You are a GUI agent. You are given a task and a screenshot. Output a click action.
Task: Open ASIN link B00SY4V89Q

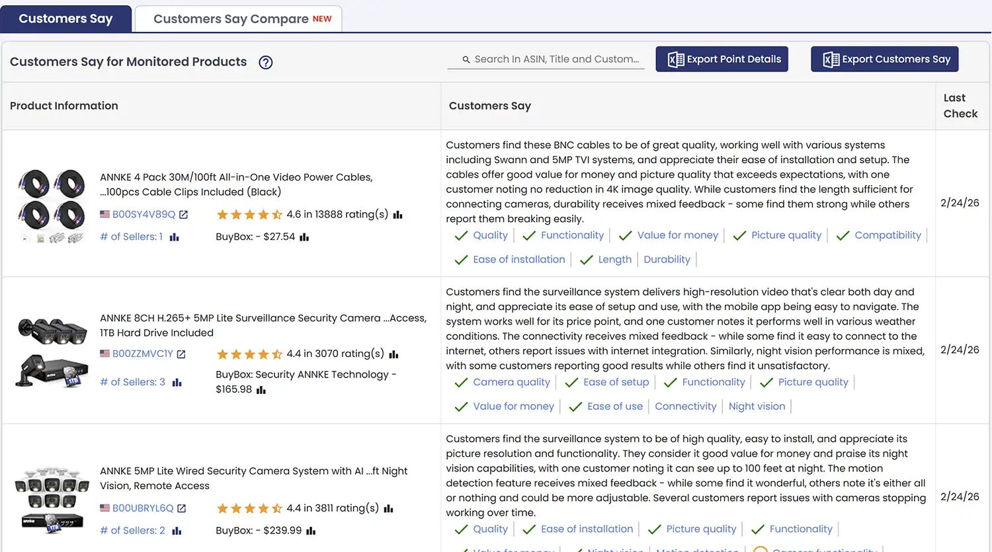(144, 215)
